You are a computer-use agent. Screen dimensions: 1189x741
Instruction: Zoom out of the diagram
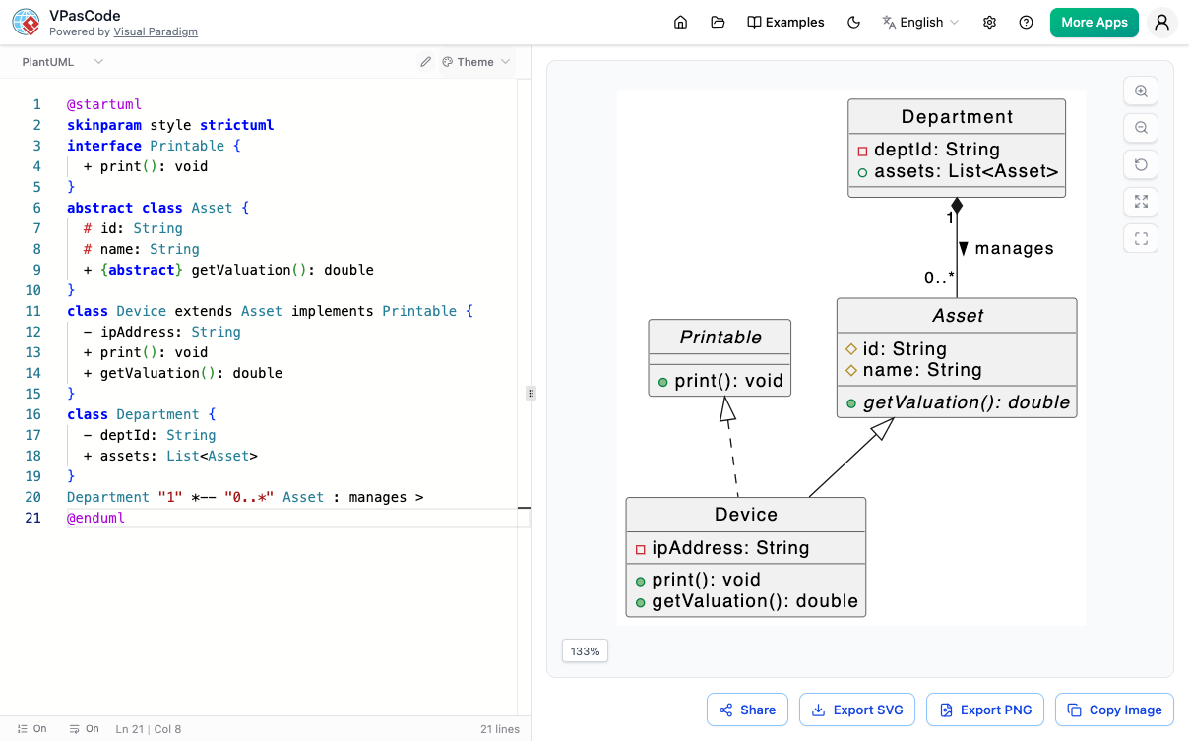(x=1141, y=127)
